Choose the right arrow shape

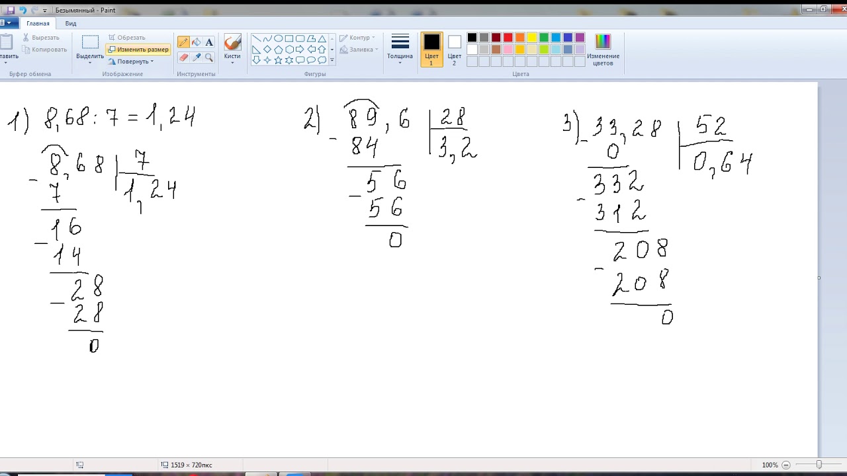(x=300, y=50)
